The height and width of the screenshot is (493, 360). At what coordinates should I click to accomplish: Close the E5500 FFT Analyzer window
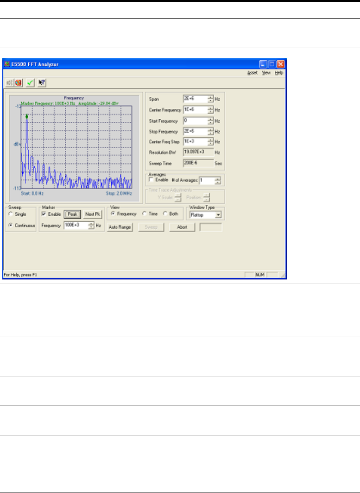click(280, 64)
